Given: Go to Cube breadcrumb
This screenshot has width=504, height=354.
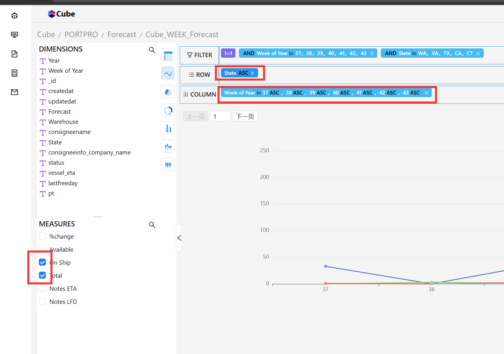Looking at the screenshot, I should point(46,35).
